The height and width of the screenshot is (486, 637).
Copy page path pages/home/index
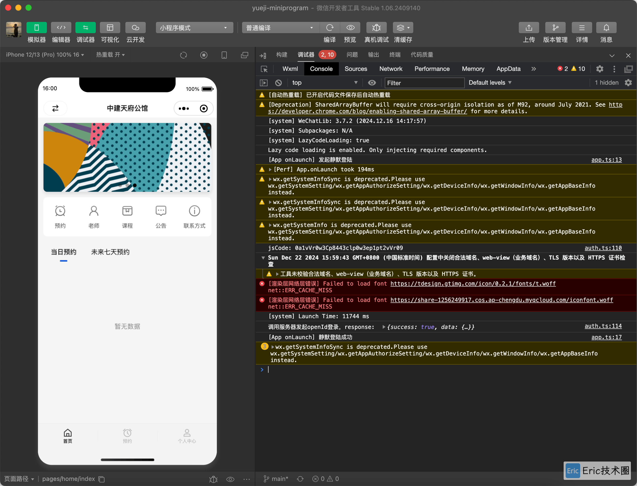pyautogui.click(x=101, y=479)
